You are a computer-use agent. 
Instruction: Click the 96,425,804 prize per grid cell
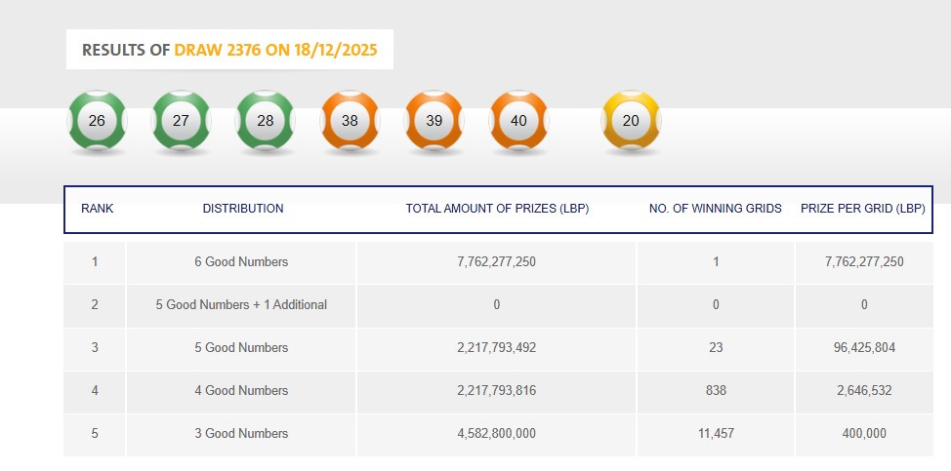coord(862,348)
